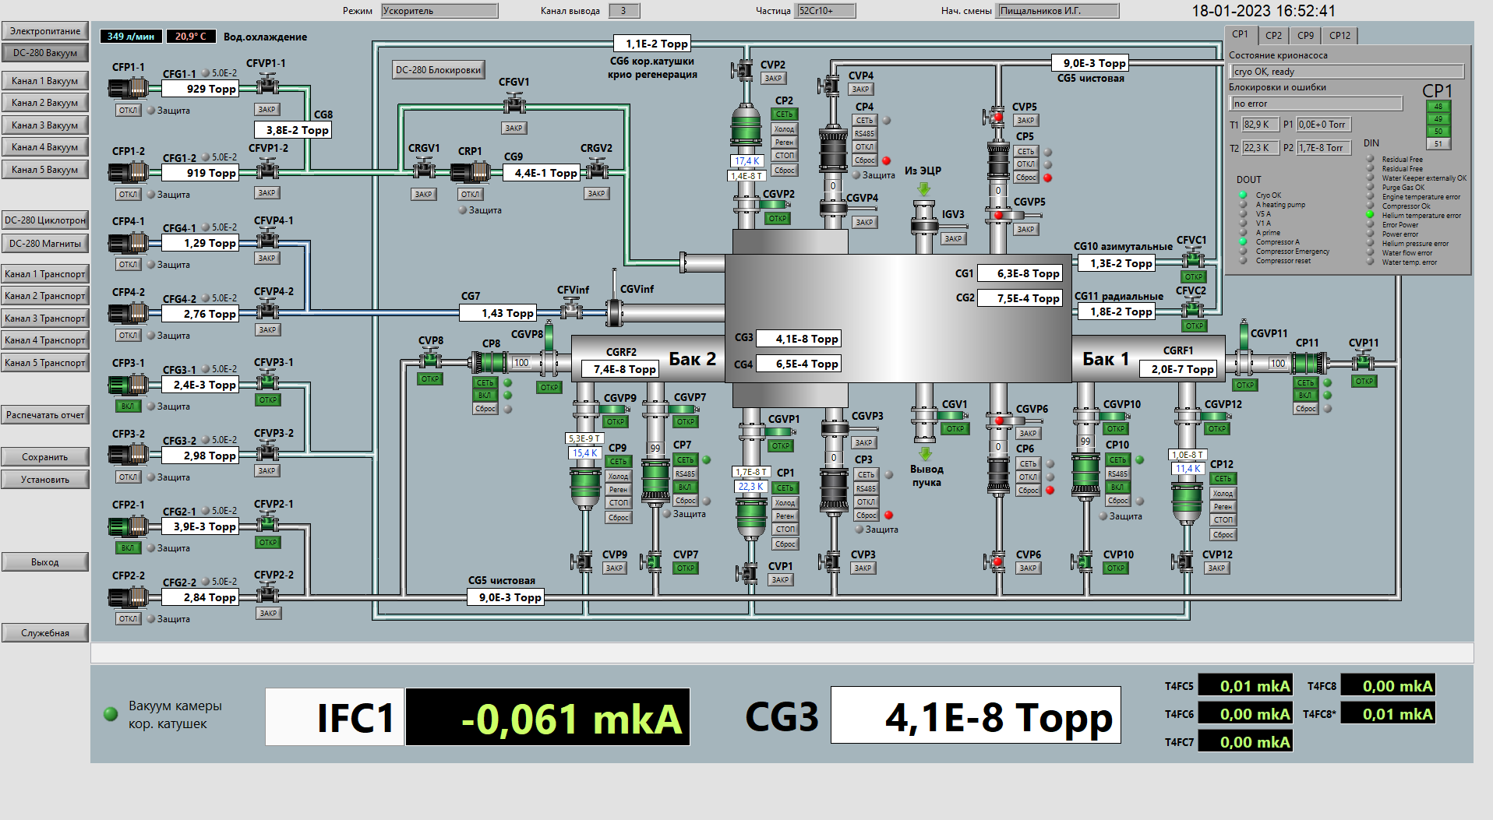
Task: Expand the Нач. смены name selector
Action: [1057, 11]
